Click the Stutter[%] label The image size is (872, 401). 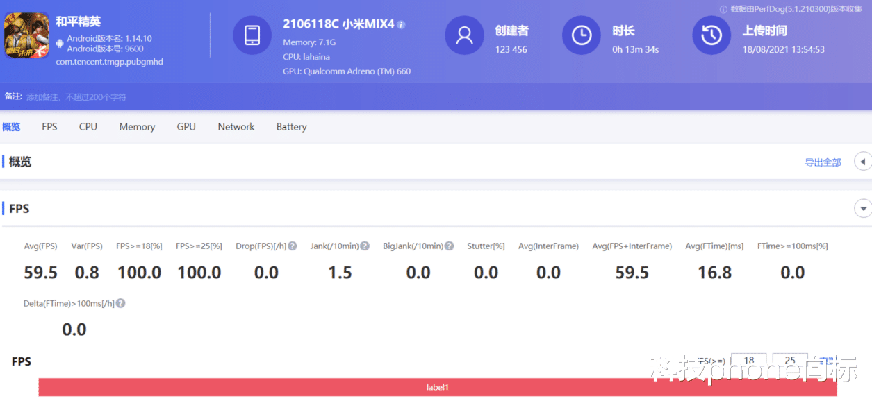486,246
